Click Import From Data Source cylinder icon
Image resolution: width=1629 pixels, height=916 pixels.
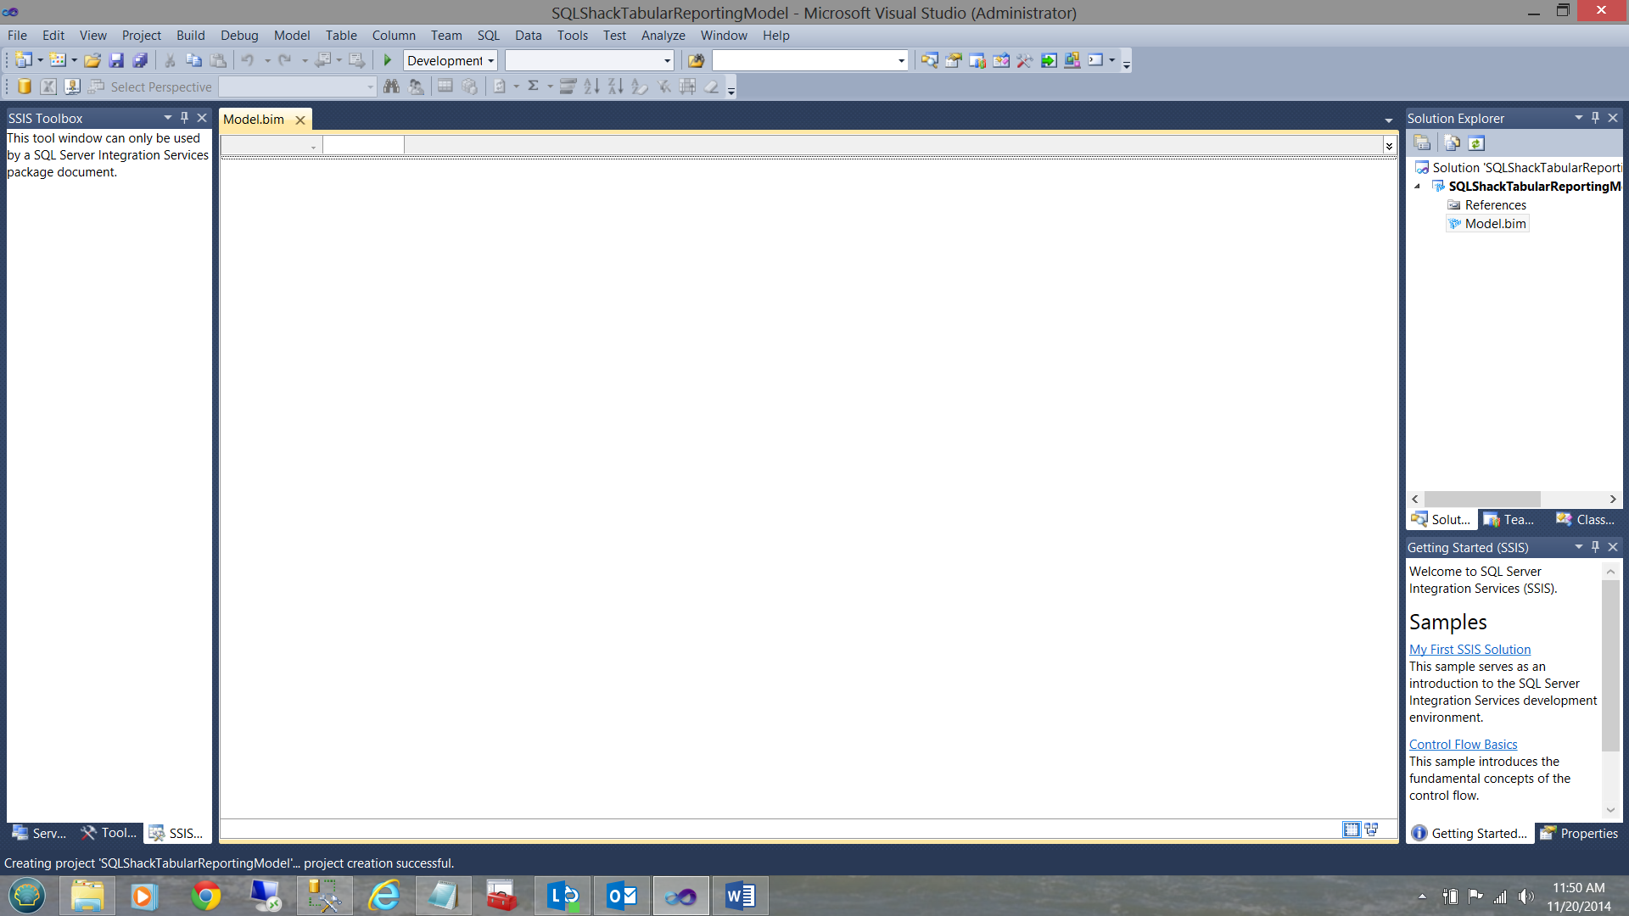[25, 87]
